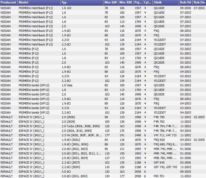Click the 3498 displacement cell
206x178 pixels.
tap(138, 135)
